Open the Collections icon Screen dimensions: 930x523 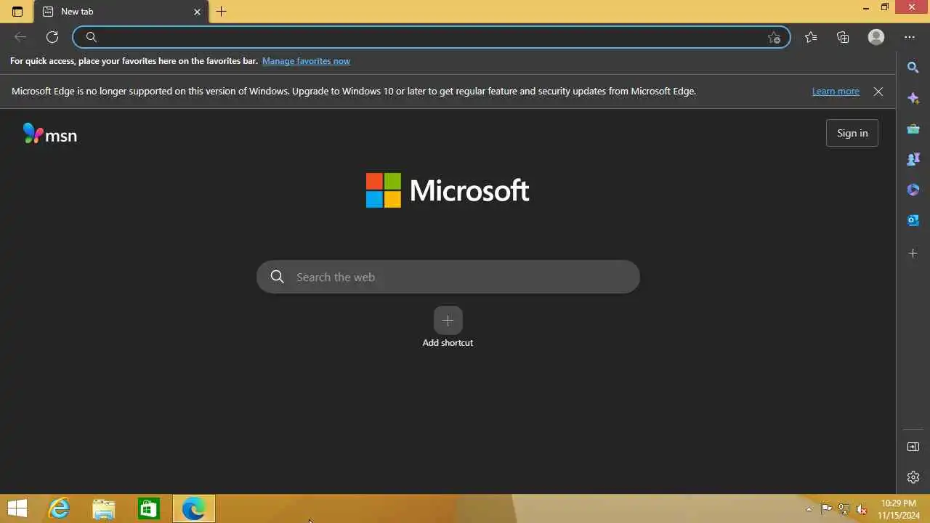click(x=843, y=37)
